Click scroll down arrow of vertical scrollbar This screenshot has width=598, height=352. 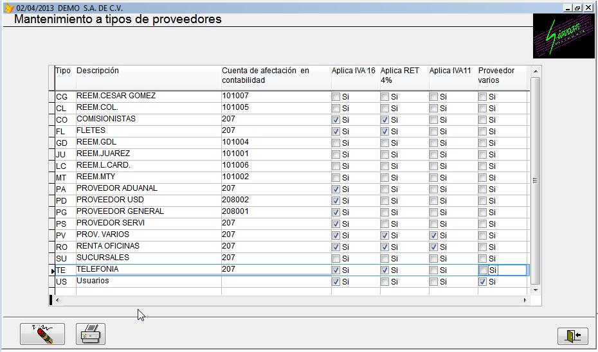(x=536, y=290)
